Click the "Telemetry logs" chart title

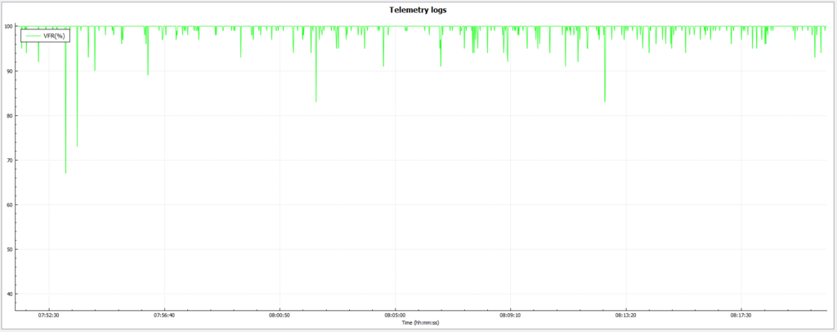pyautogui.click(x=418, y=10)
